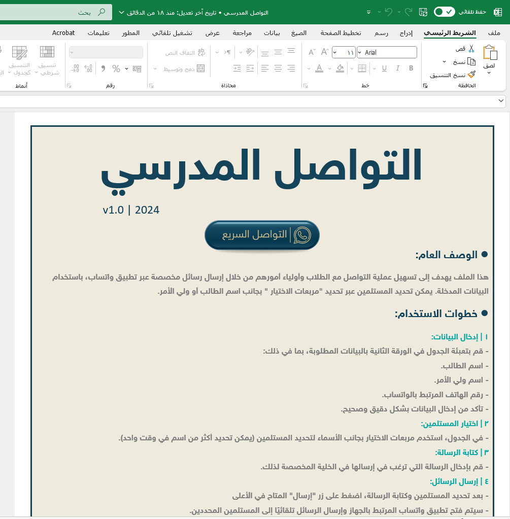Image resolution: width=510 pixels, height=519 pixels.
Task: Decrease font size with the small A icon
Action: coord(312,52)
